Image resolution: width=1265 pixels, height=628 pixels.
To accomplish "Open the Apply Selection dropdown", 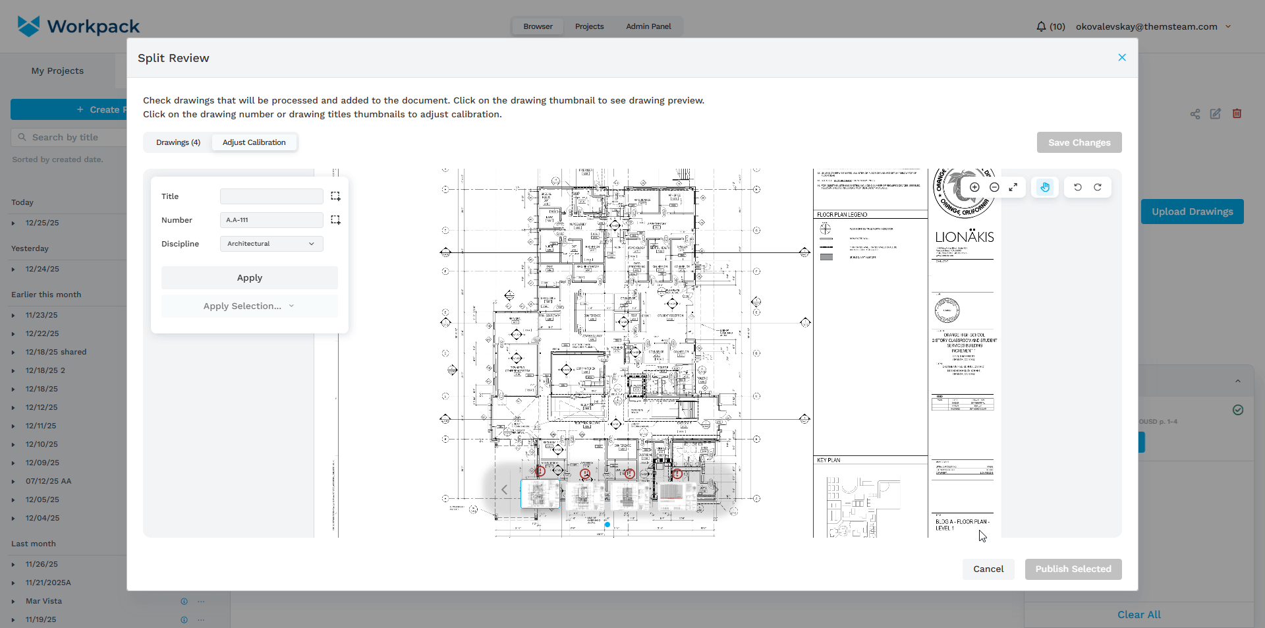I will coord(249,306).
